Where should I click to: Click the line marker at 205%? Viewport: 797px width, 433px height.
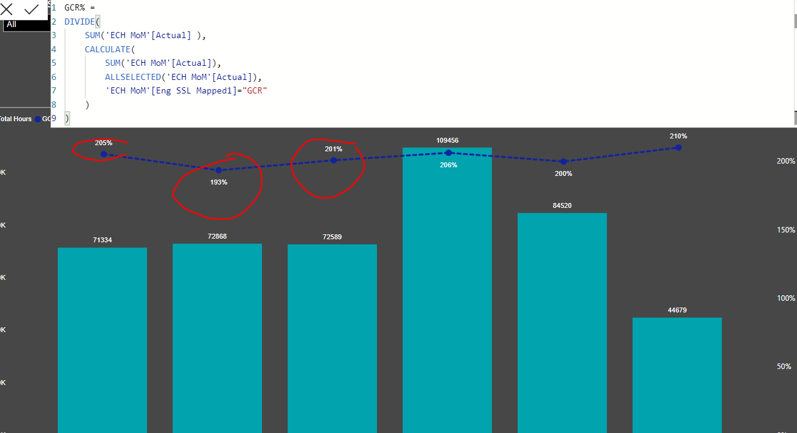[104, 154]
